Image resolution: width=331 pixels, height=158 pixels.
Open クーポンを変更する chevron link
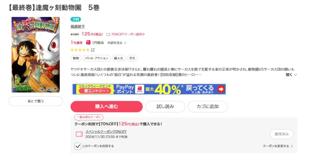tap(278, 146)
